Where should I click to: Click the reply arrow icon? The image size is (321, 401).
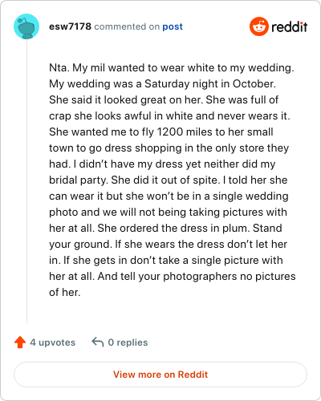point(98,342)
